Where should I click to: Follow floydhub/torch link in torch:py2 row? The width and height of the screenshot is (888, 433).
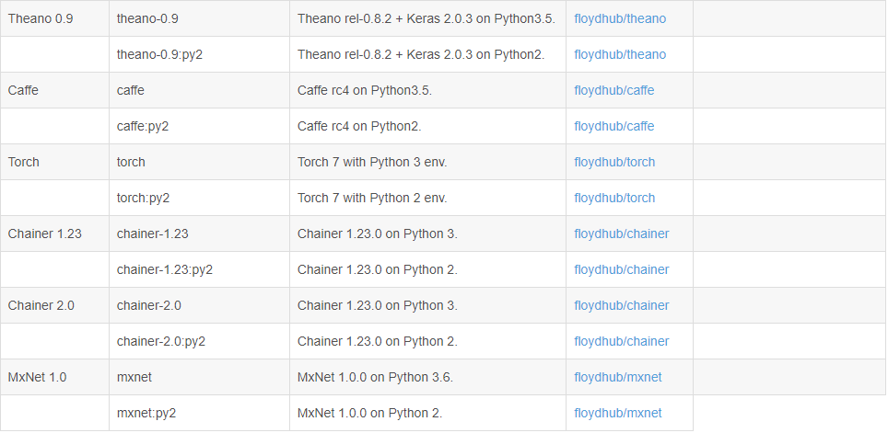[x=614, y=198]
